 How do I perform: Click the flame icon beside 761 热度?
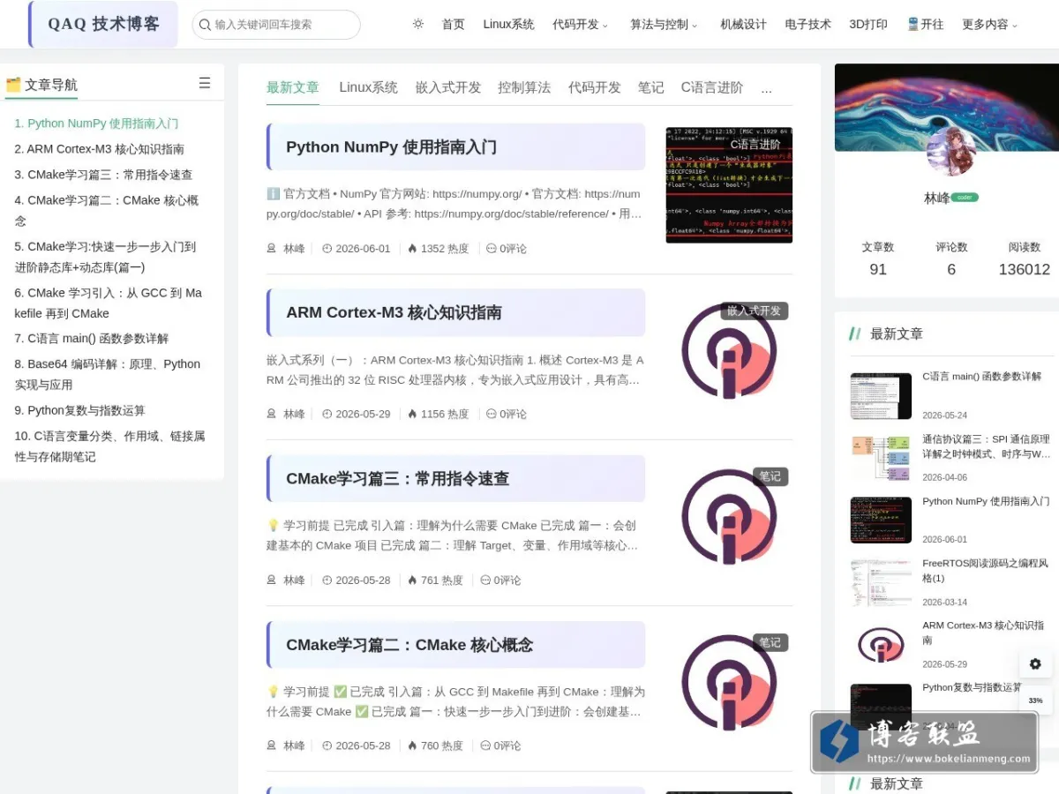tap(412, 580)
